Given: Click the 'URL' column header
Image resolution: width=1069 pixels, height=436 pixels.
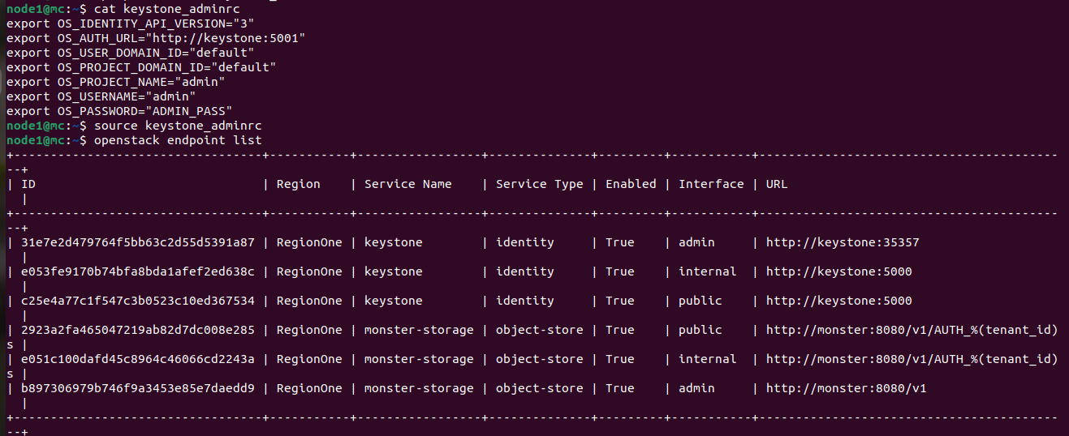Looking at the screenshot, I should 777,184.
